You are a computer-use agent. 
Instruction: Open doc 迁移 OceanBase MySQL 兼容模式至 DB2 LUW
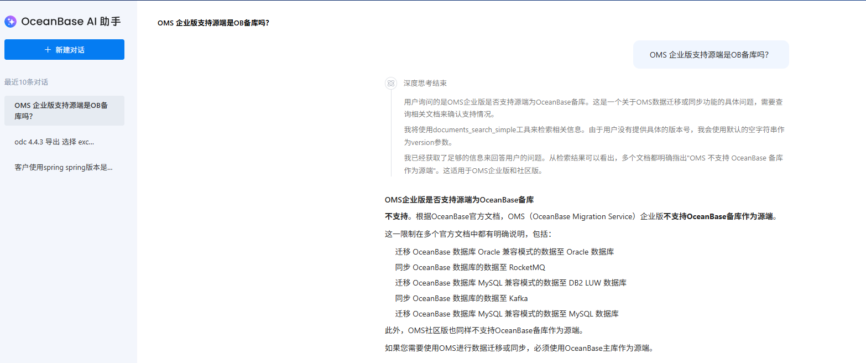click(511, 283)
